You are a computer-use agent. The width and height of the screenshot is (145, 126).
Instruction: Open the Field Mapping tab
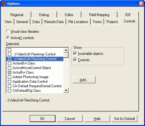pyautogui.click(x=99, y=15)
